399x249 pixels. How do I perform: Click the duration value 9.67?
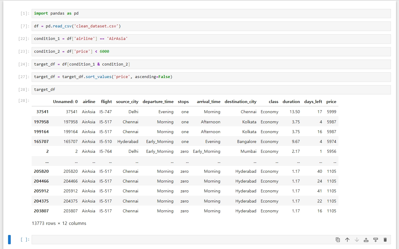point(296,141)
